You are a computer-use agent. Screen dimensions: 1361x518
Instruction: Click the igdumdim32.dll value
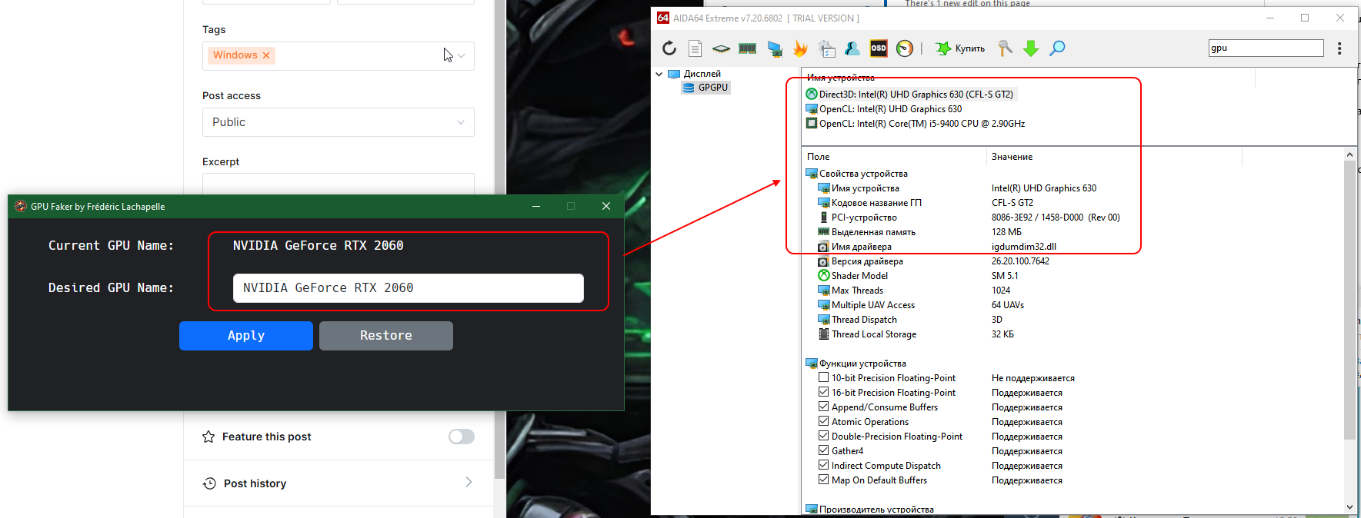[x=1024, y=247]
